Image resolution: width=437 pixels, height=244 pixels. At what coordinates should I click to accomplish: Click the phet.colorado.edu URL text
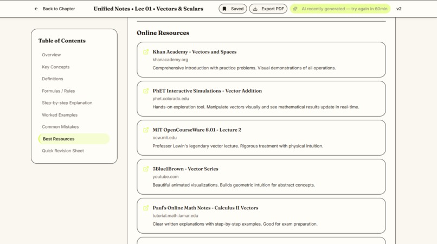pos(171,99)
